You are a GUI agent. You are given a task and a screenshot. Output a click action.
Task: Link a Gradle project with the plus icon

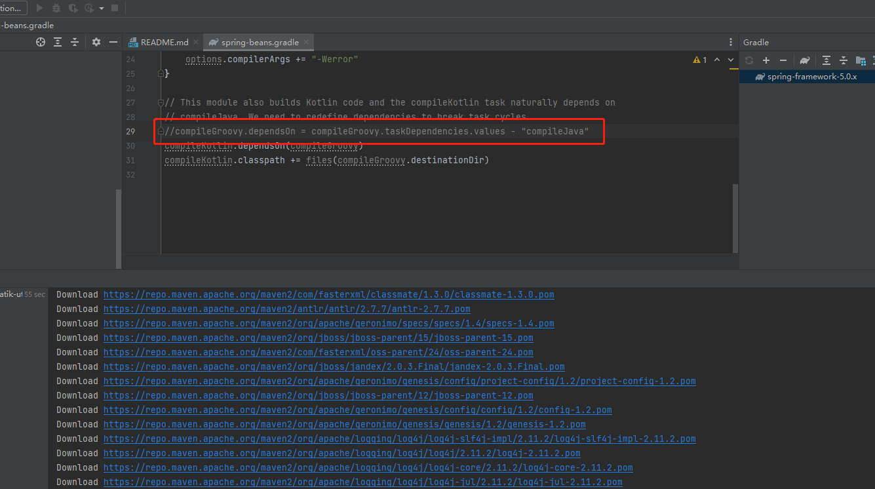click(766, 60)
